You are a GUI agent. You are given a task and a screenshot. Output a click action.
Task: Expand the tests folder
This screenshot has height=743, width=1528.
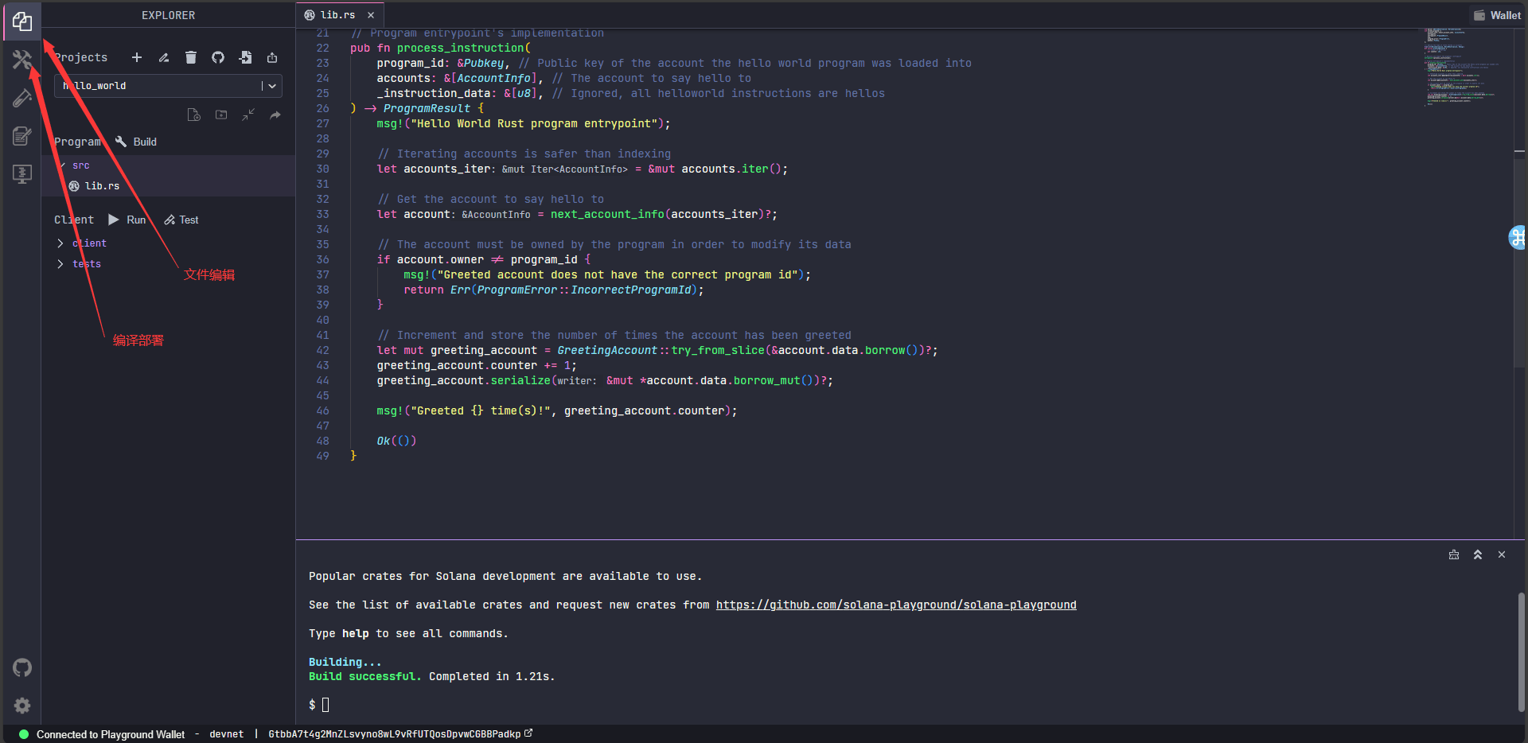click(87, 264)
